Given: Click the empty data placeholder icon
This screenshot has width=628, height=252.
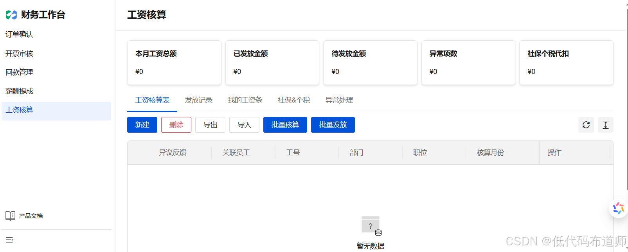Looking at the screenshot, I should pyautogui.click(x=371, y=226).
